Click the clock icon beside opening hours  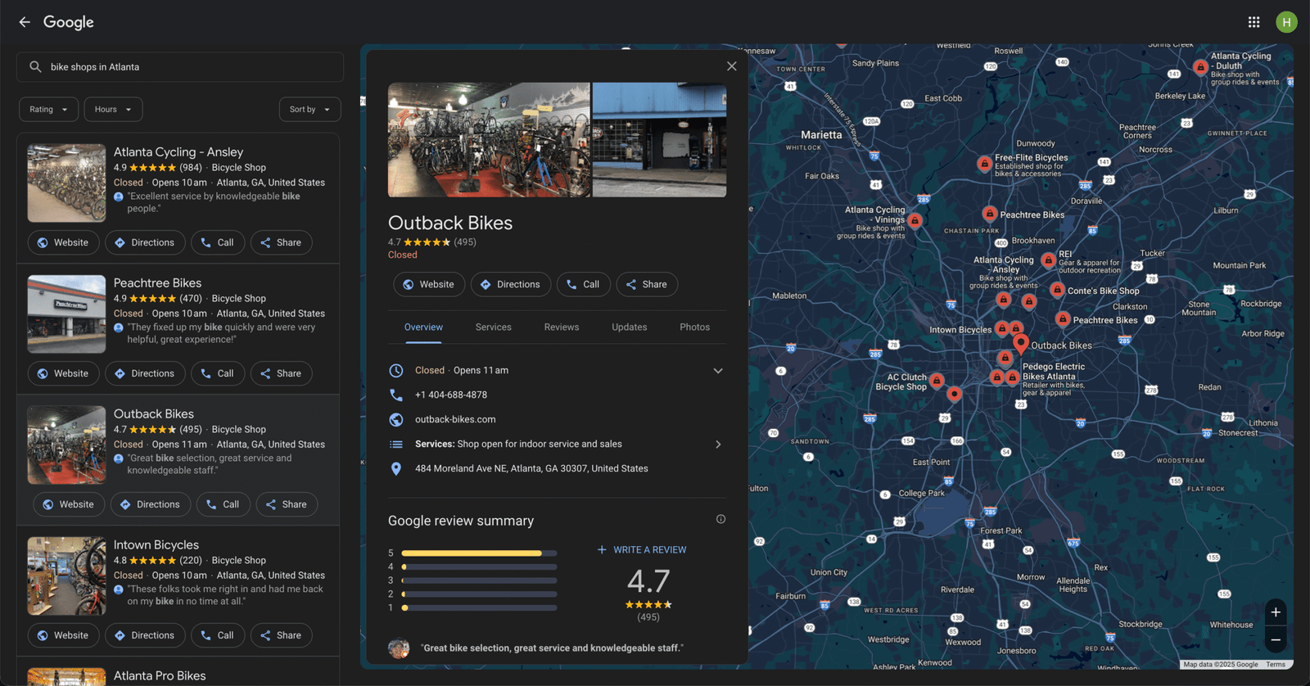[396, 370]
